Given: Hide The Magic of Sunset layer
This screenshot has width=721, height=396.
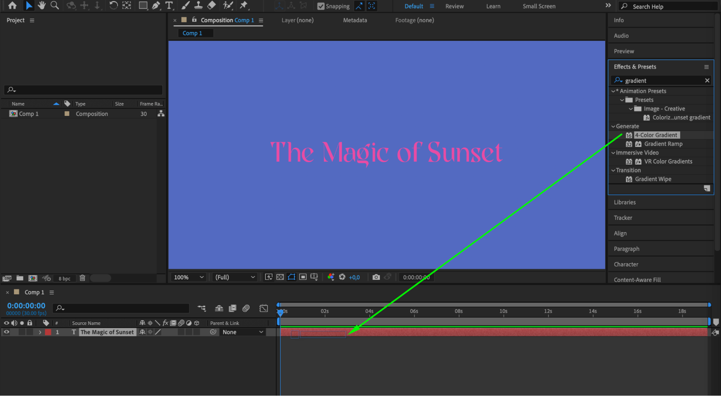Looking at the screenshot, I should 6,332.
